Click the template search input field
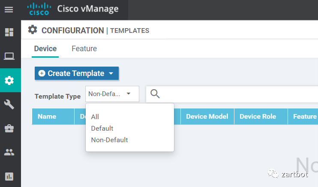318x187 pixels. point(236,94)
